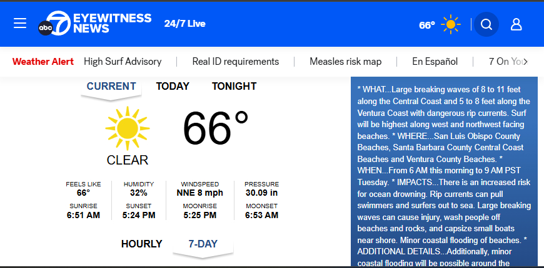The width and height of the screenshot is (544, 268).
Task: Click the red Weather Alert label
Action: click(x=43, y=61)
